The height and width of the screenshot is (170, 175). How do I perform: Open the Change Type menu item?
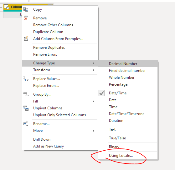pos(60,63)
